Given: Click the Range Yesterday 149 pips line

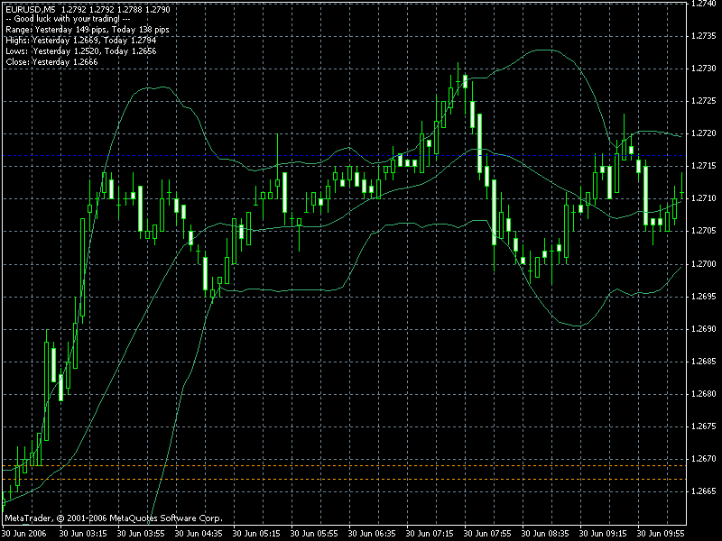Looking at the screenshot, I should (88, 30).
